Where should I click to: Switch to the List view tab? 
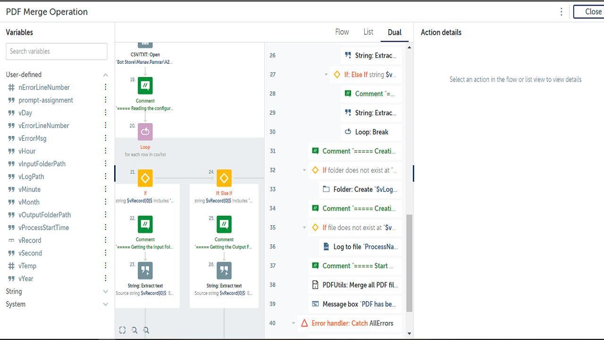click(369, 32)
